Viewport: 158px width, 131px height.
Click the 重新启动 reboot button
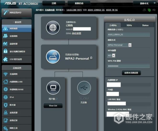click(79, 3)
